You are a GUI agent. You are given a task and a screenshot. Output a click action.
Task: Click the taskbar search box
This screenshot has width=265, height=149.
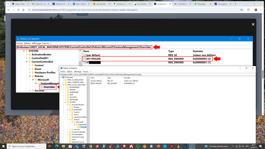26,146
